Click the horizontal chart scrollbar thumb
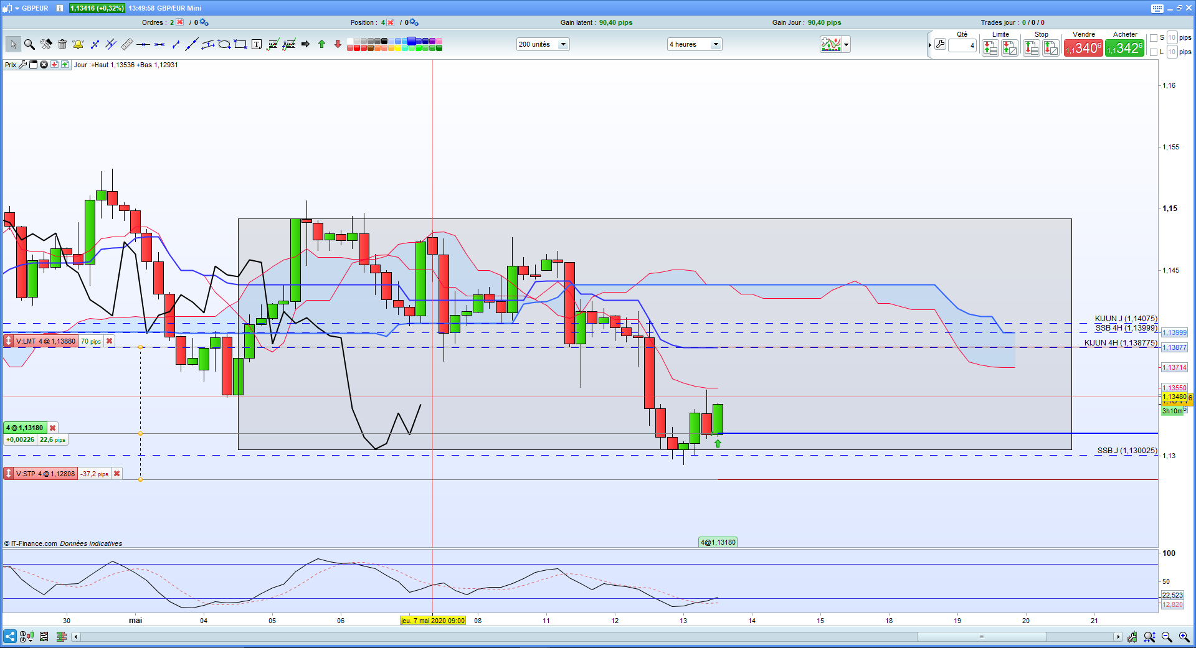 [x=982, y=637]
